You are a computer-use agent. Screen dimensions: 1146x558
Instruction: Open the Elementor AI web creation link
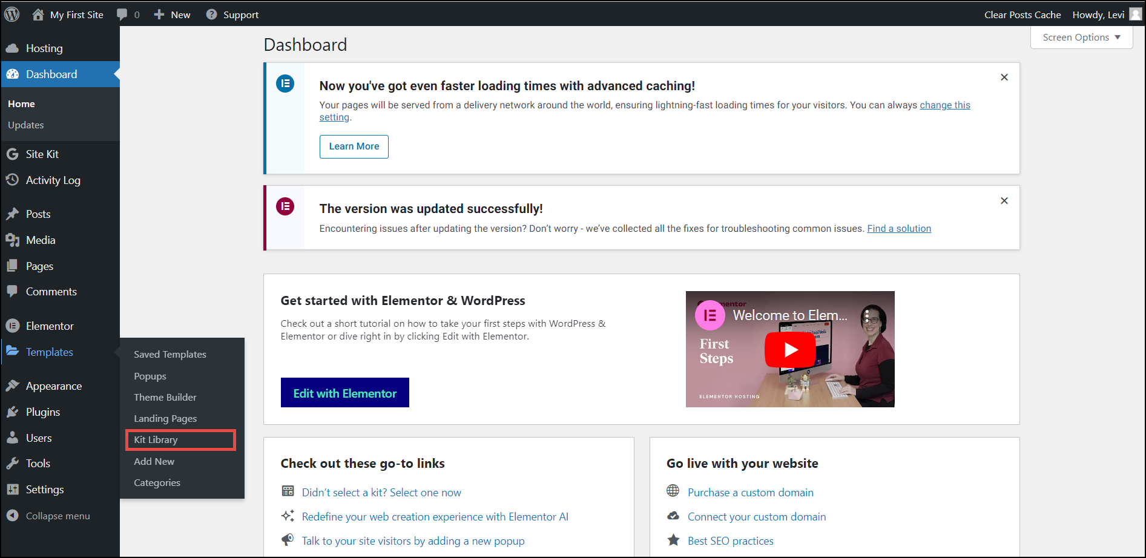[x=435, y=517]
